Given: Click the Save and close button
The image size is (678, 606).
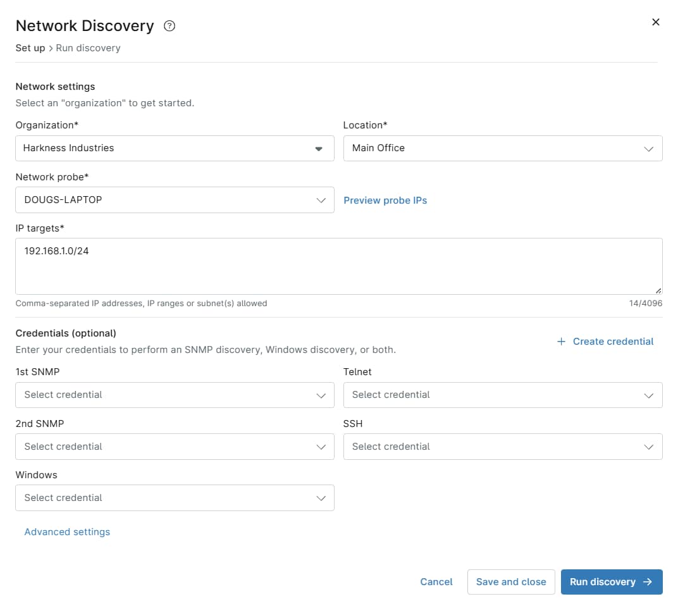Looking at the screenshot, I should pos(511,581).
